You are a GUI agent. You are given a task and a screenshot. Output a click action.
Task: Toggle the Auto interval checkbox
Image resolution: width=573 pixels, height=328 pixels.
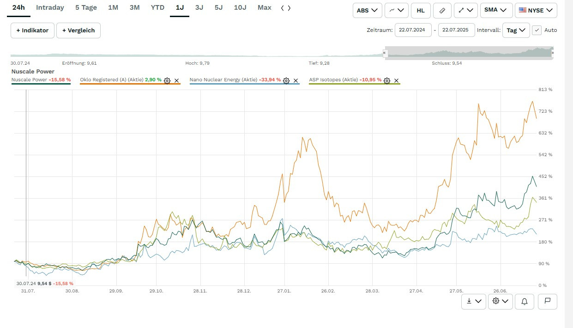pos(537,30)
